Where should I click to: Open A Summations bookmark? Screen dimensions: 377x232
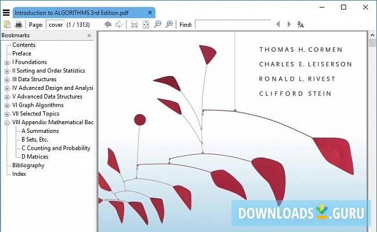[x=40, y=131]
